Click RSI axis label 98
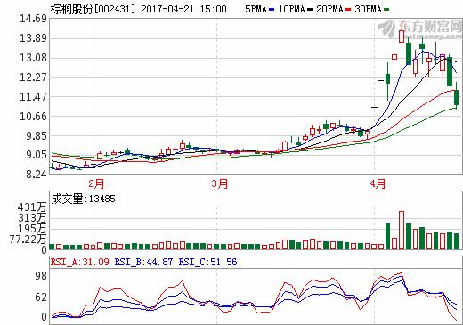This screenshot has height=325, width=463. [x=41, y=276]
